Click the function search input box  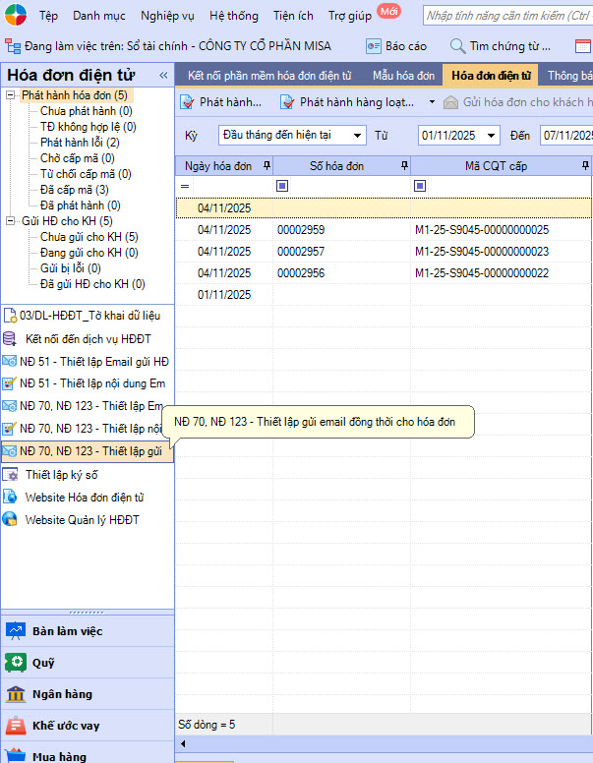(506, 16)
